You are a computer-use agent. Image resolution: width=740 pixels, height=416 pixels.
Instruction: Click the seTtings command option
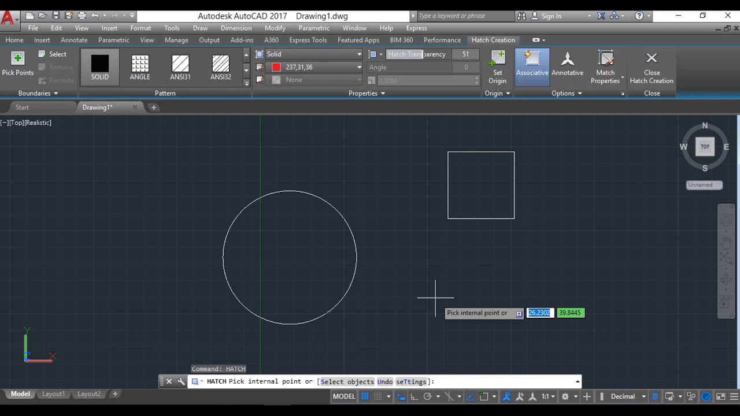pyautogui.click(x=411, y=382)
